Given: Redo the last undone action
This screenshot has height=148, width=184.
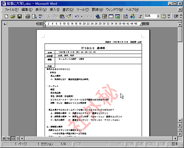Looking at the screenshot, I should 87,16.
